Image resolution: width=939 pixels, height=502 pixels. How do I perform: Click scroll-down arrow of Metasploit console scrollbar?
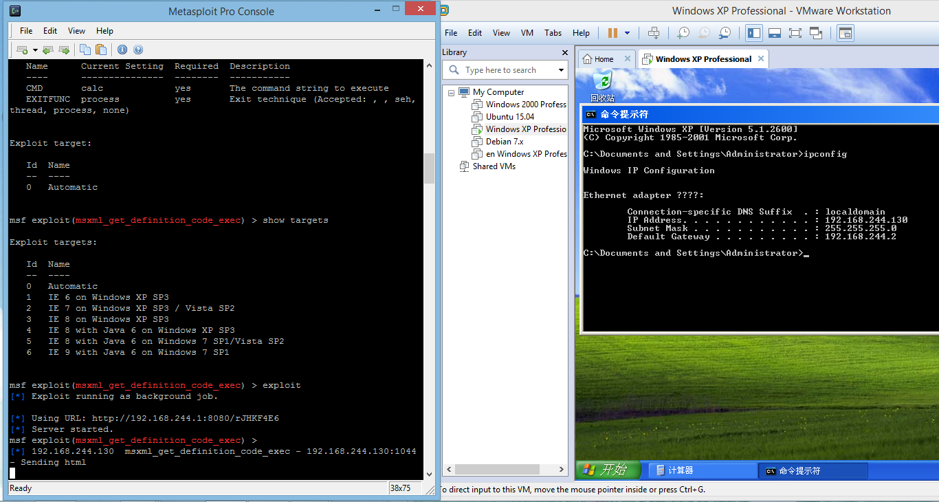[430, 474]
